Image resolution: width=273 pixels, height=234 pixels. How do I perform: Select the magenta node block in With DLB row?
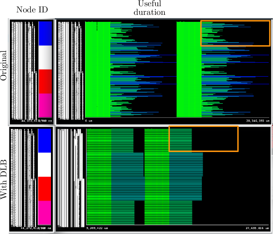click(x=44, y=213)
